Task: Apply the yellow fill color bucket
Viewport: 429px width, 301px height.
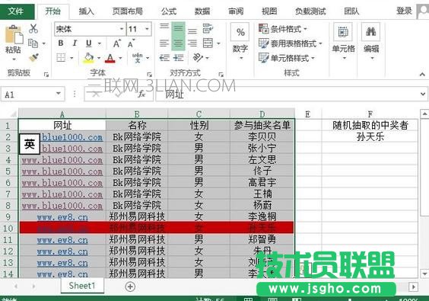Action: click(89, 58)
